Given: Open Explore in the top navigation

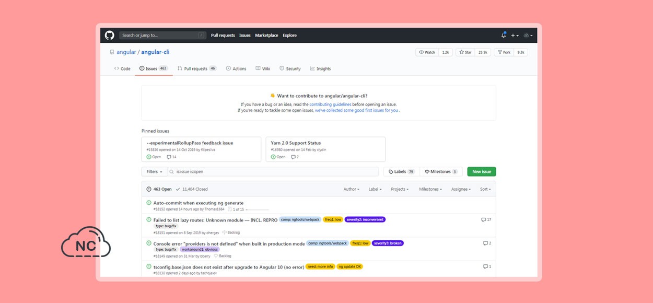Looking at the screenshot, I should (x=289, y=36).
